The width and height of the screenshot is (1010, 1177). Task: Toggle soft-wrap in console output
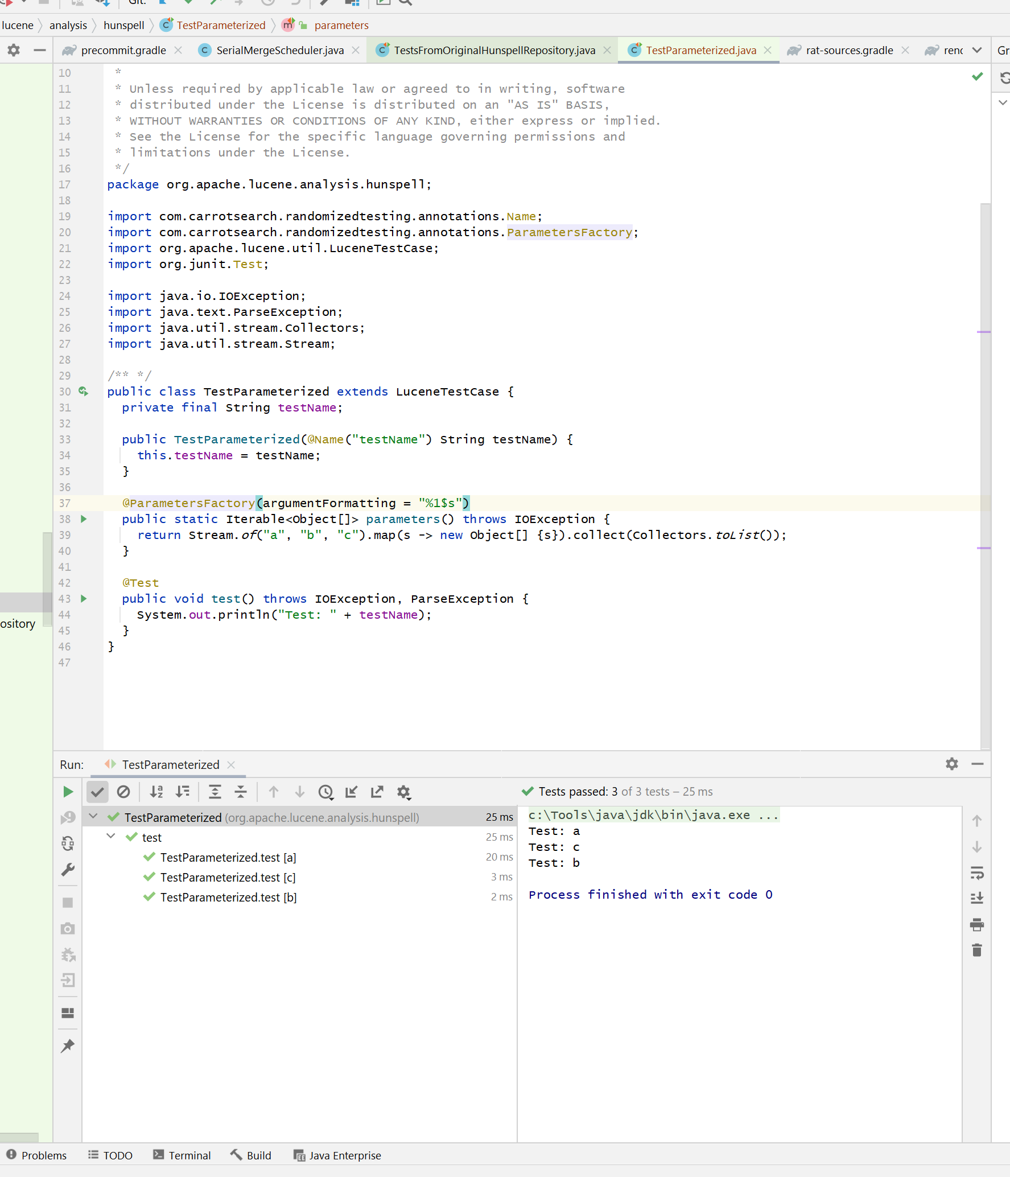(977, 873)
